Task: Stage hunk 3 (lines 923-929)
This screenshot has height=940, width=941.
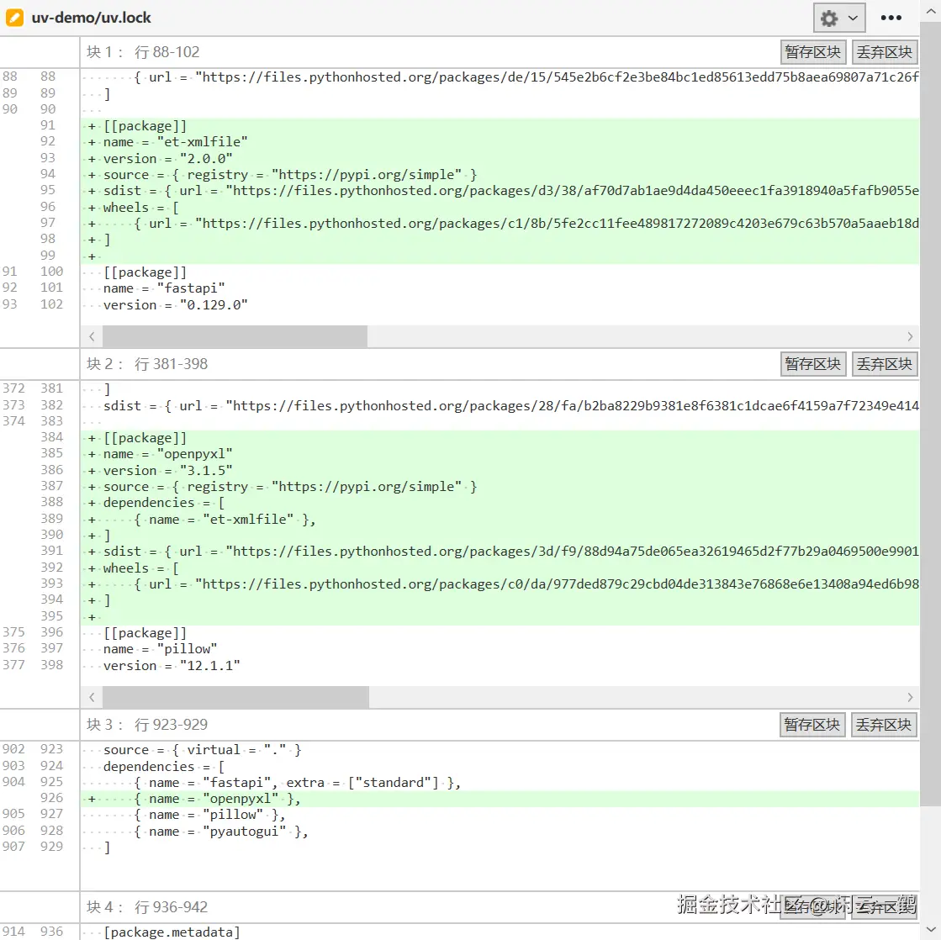Action: point(812,725)
